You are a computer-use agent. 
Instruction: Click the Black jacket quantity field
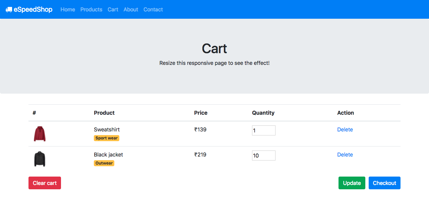coord(263,155)
